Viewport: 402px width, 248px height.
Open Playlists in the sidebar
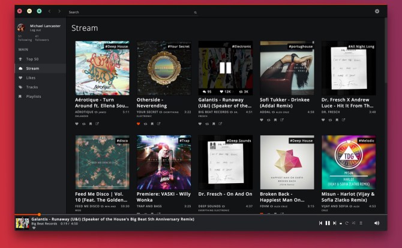(40, 97)
